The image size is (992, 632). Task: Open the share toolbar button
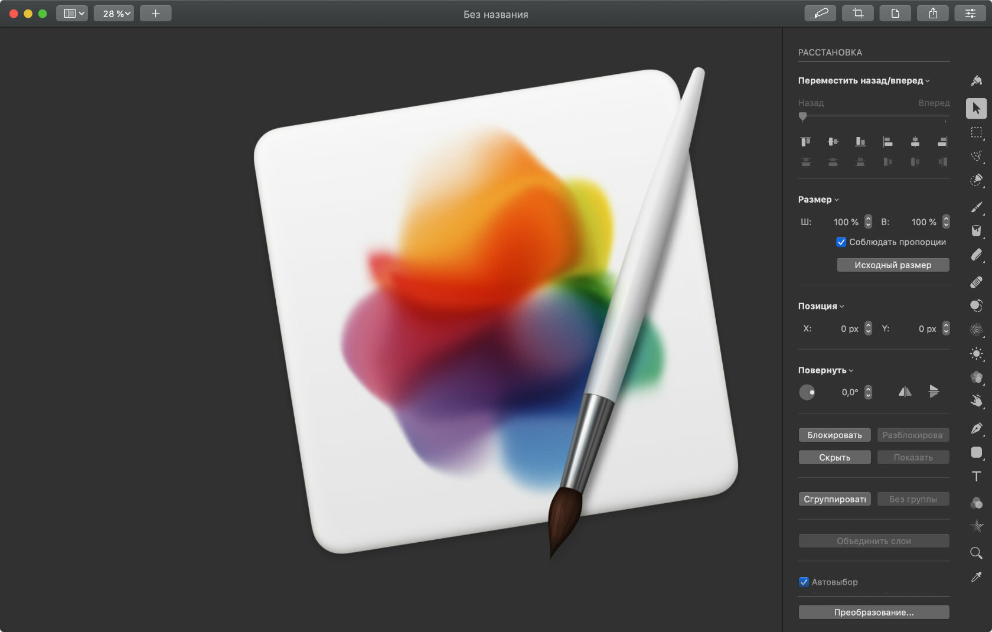click(x=932, y=13)
